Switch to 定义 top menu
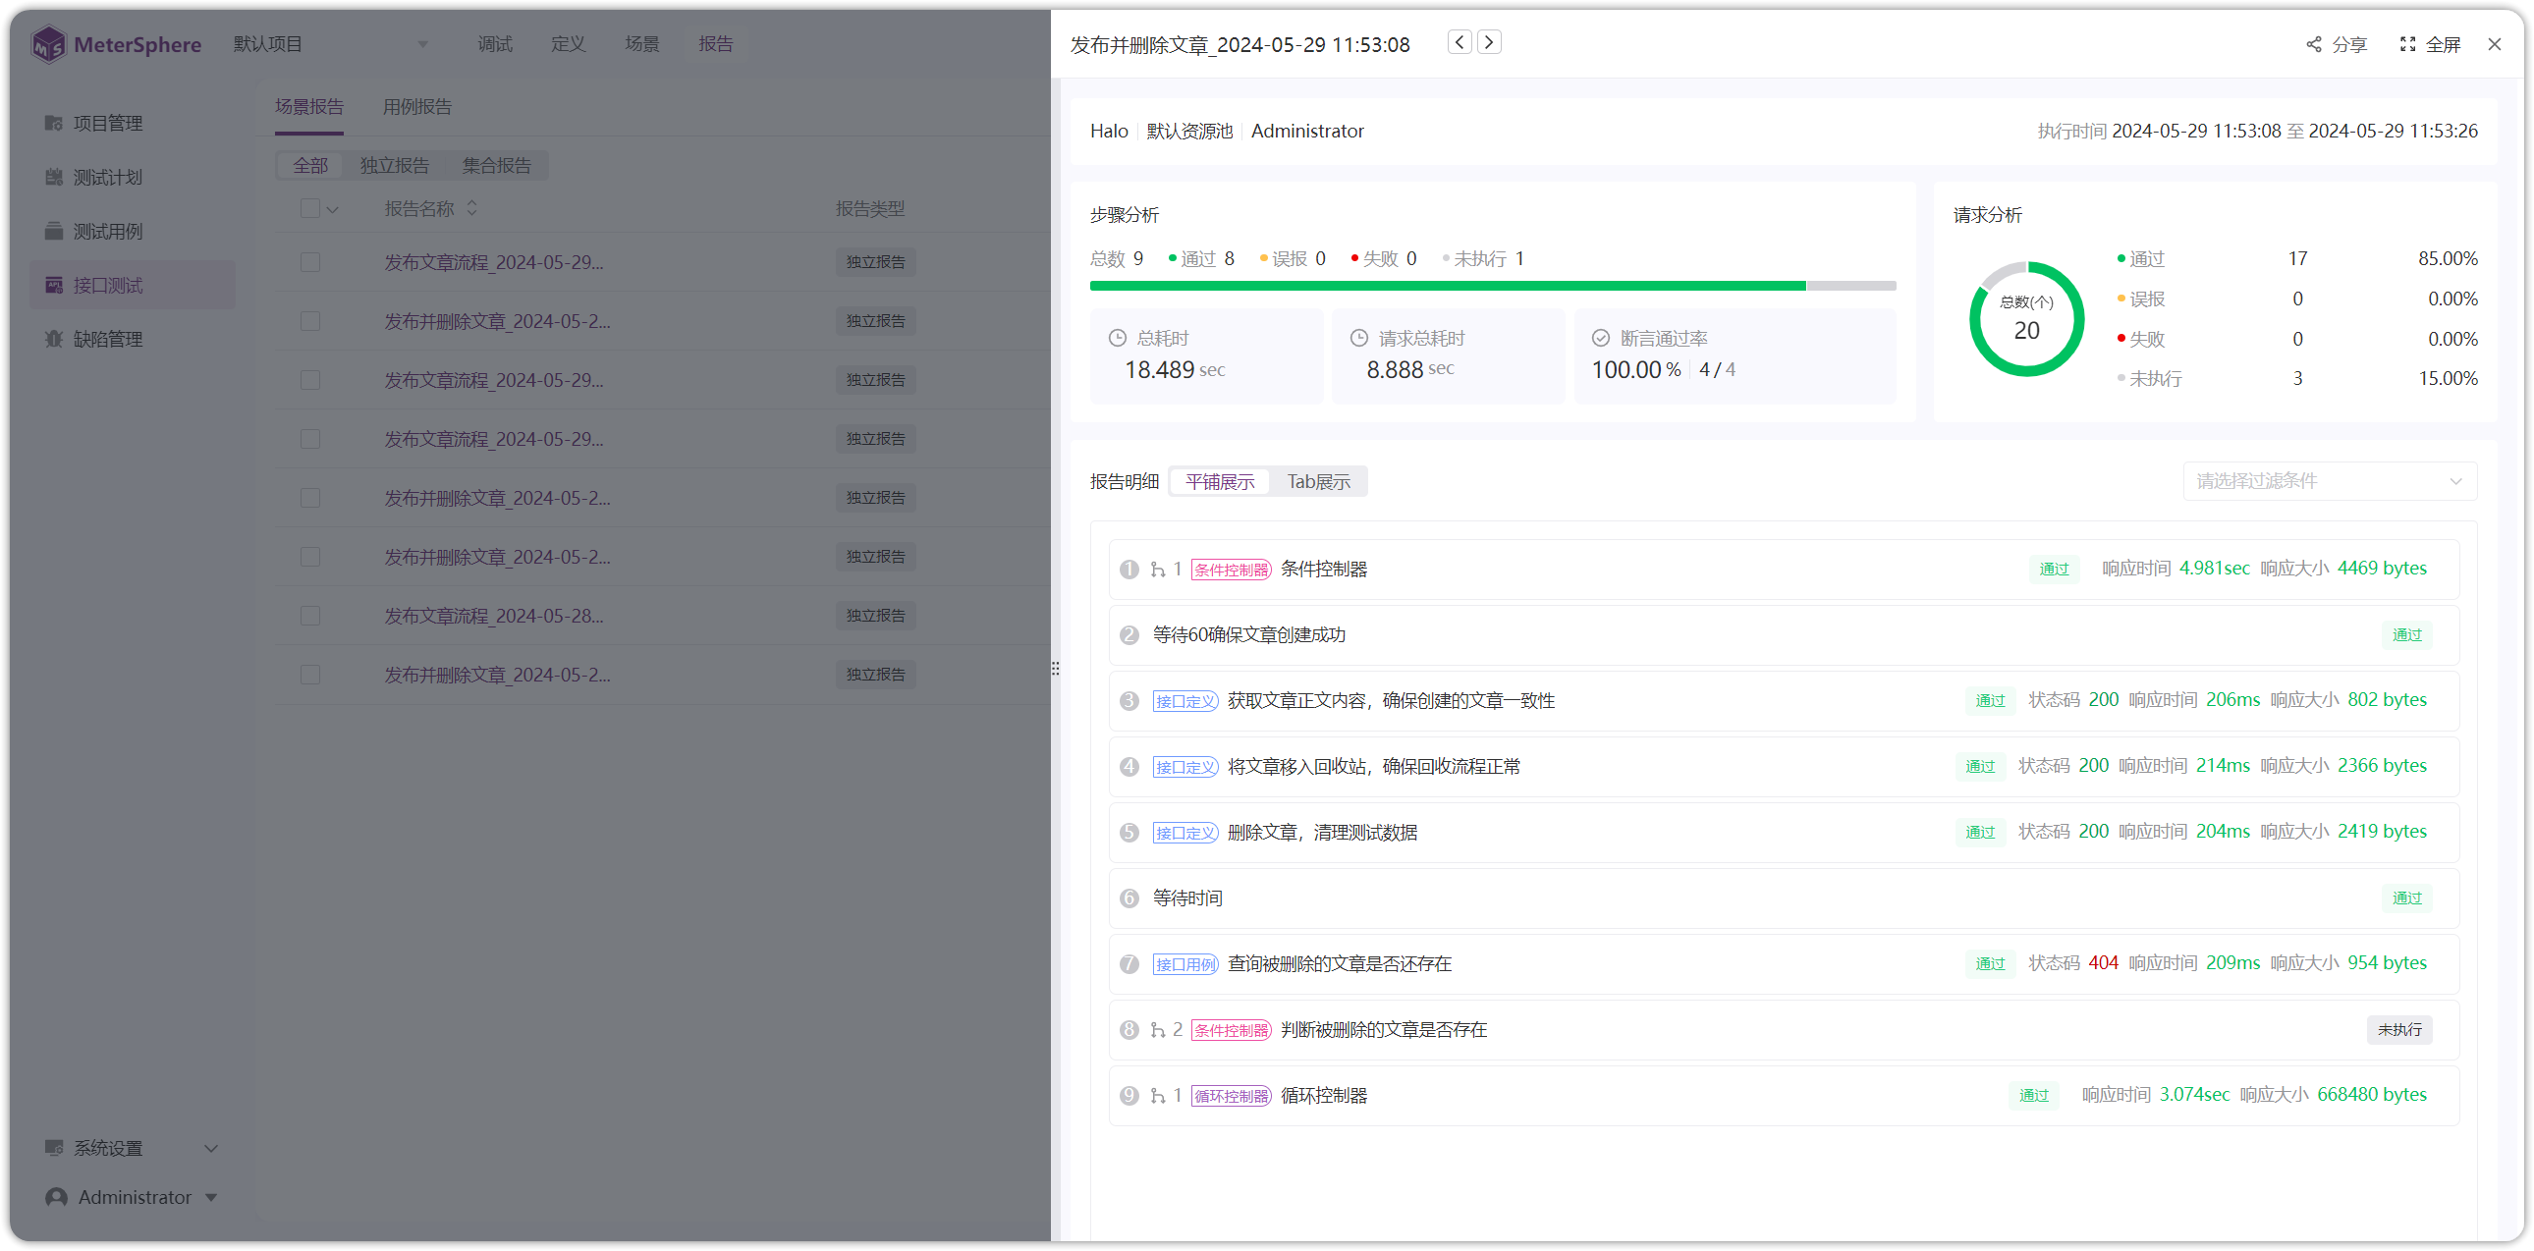This screenshot has height=1251, width=2534. 568,44
